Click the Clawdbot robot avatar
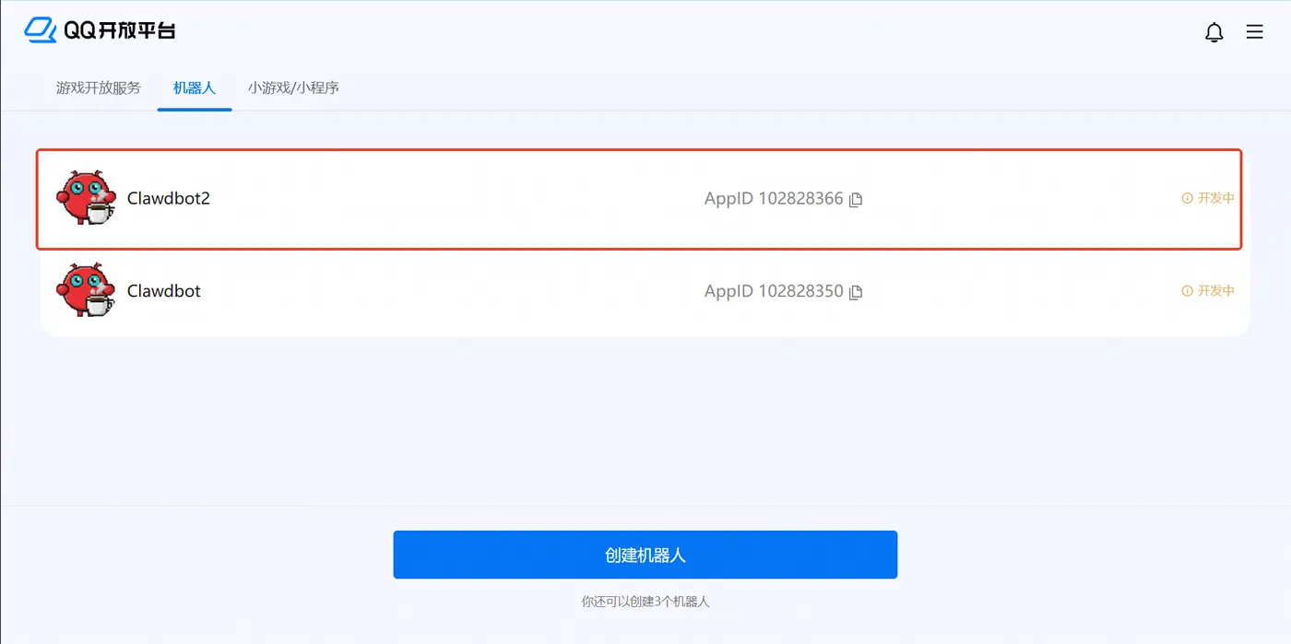The width and height of the screenshot is (1291, 644). pyautogui.click(x=86, y=290)
